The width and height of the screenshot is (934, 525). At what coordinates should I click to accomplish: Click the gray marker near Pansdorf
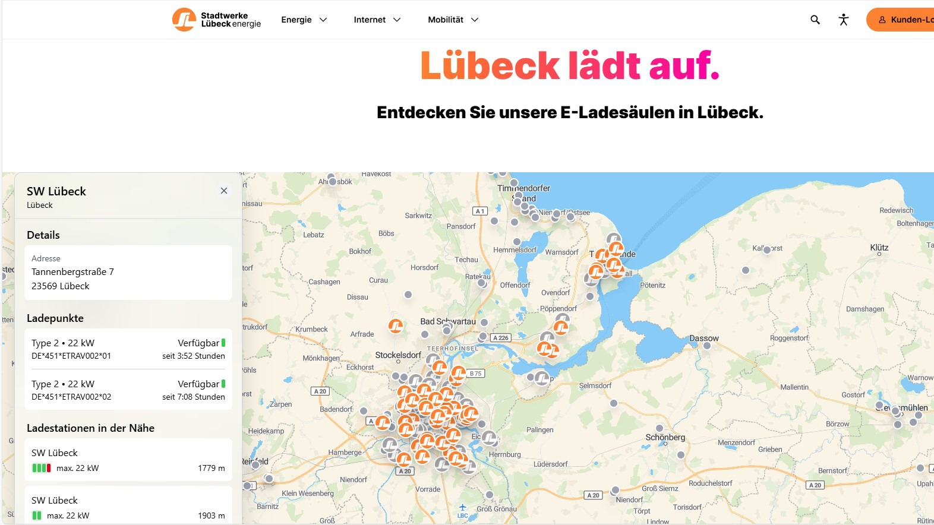[x=494, y=221]
